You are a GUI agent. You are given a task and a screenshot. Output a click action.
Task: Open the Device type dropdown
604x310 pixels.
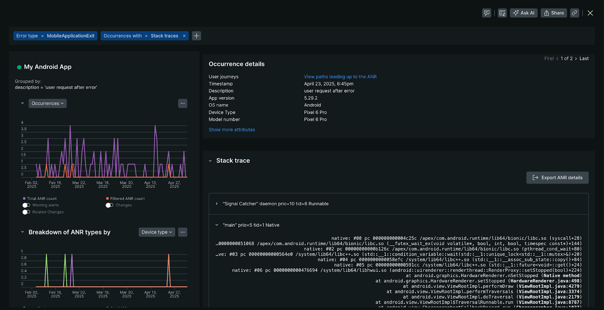pyautogui.click(x=157, y=232)
